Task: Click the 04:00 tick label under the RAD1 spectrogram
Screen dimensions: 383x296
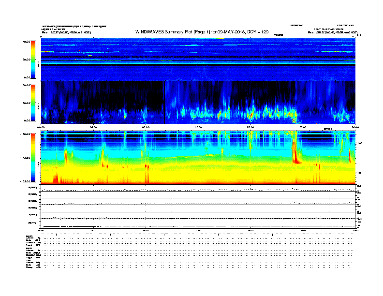Action: (x=93, y=127)
